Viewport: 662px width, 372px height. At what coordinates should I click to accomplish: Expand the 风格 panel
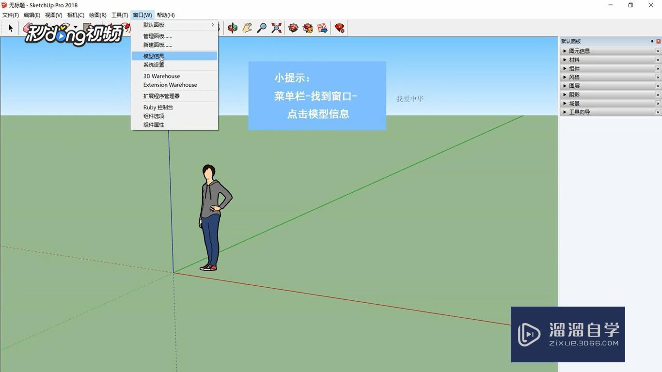point(565,77)
